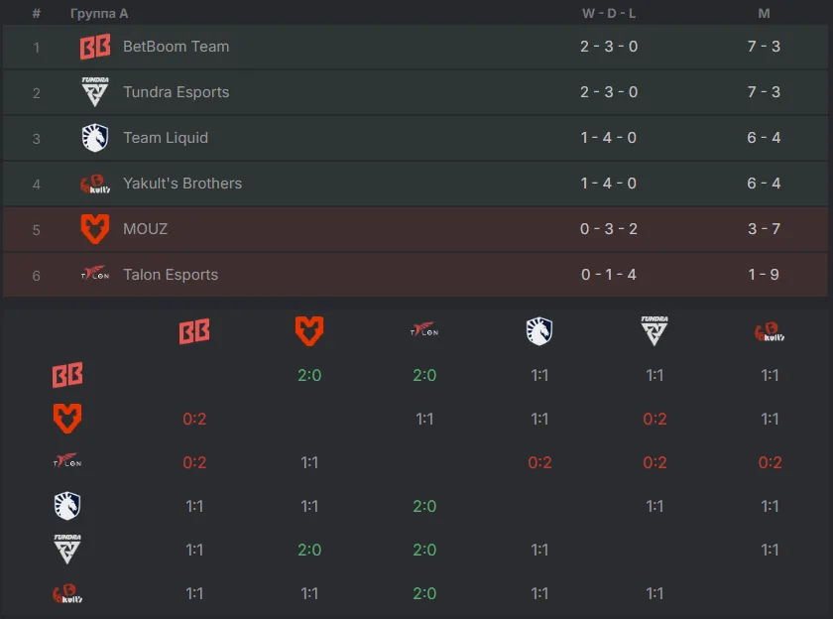Click the MOUZ logo in standings row

pyautogui.click(x=95, y=229)
